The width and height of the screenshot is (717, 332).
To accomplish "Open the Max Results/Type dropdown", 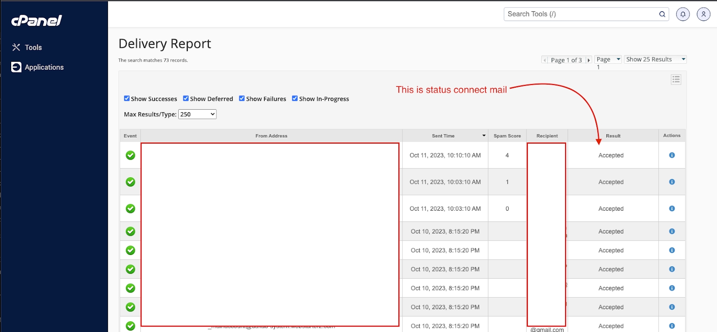I will [x=197, y=115].
